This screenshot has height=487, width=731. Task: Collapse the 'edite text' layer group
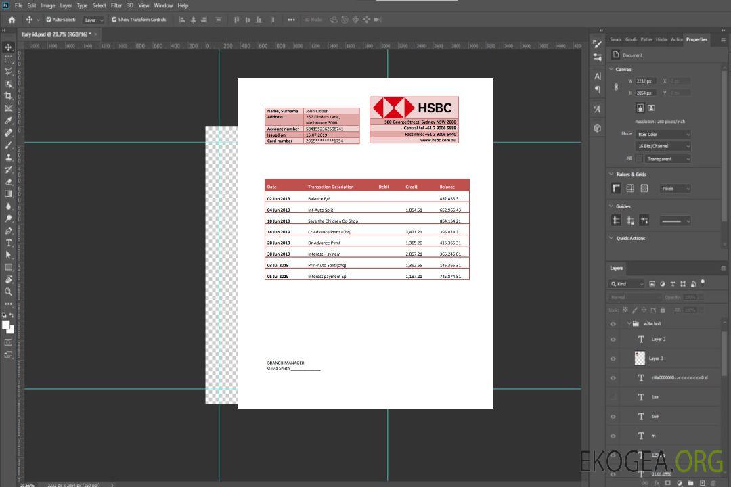click(628, 323)
